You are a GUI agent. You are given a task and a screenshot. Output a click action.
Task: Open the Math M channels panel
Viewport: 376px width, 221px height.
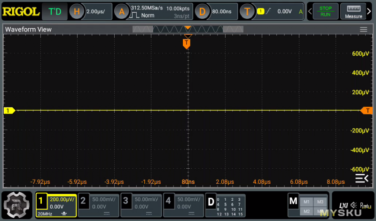[293, 201]
